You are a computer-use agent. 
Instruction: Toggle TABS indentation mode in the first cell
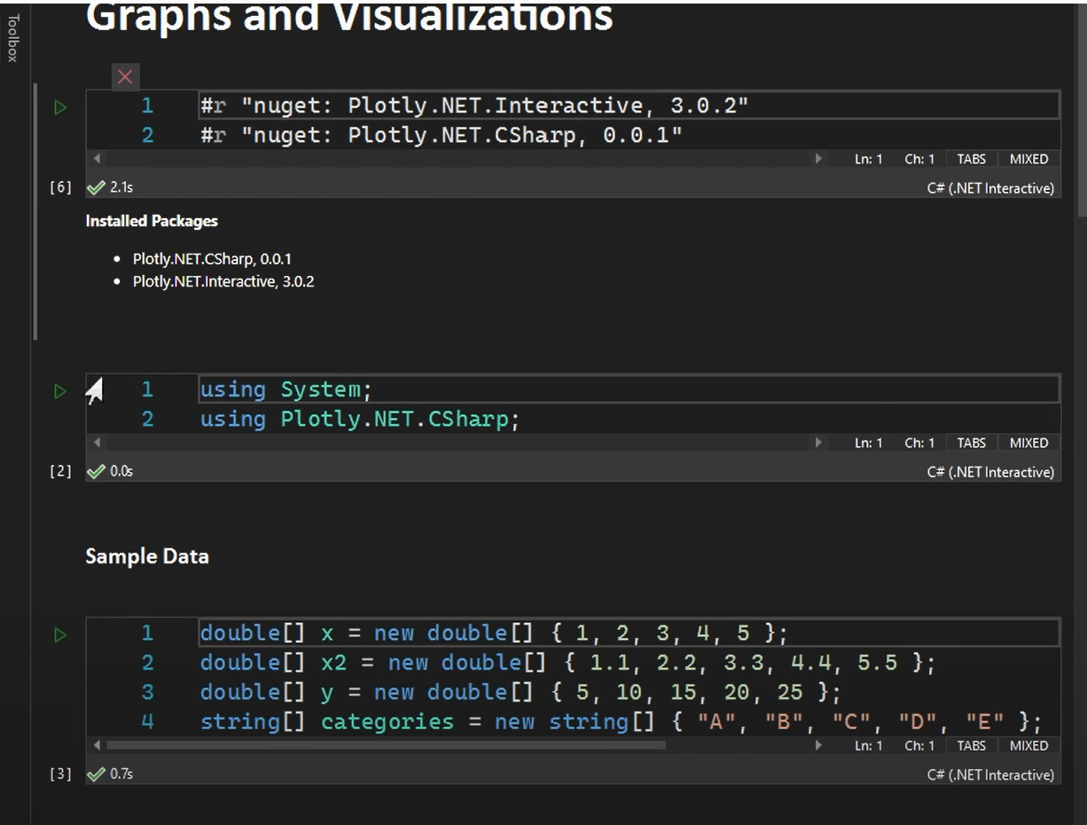pos(970,159)
